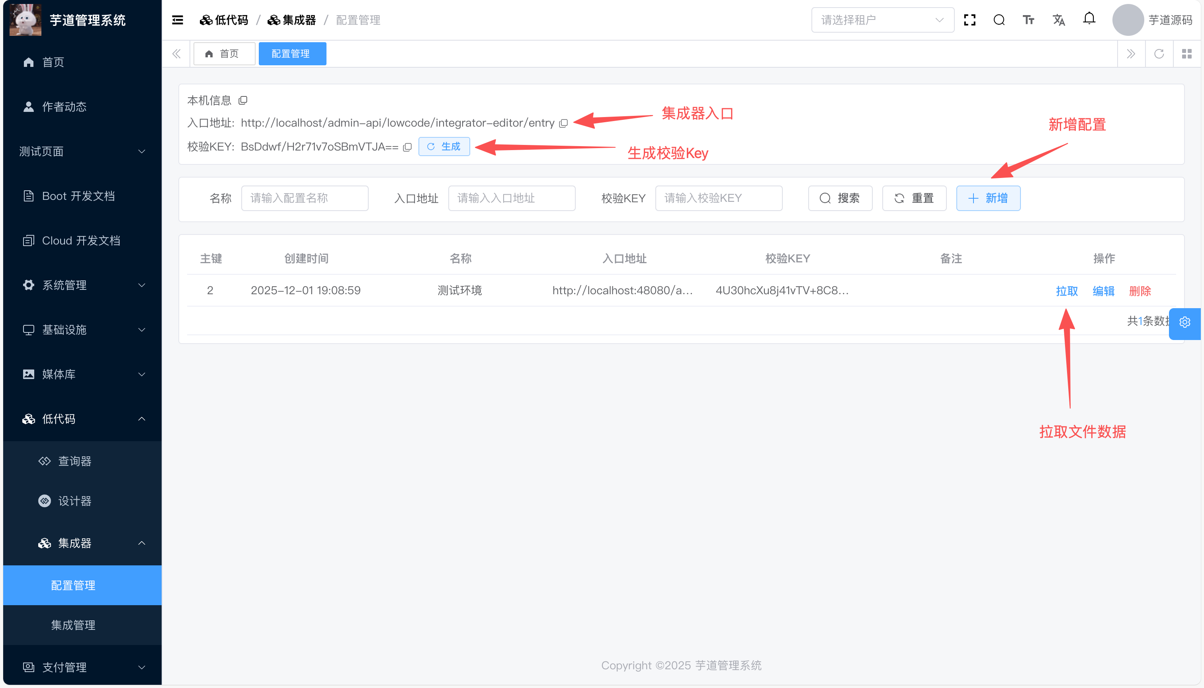The height and width of the screenshot is (688, 1204).
Task: Toggle the sidebar collapse hamburger icon
Action: click(x=178, y=20)
